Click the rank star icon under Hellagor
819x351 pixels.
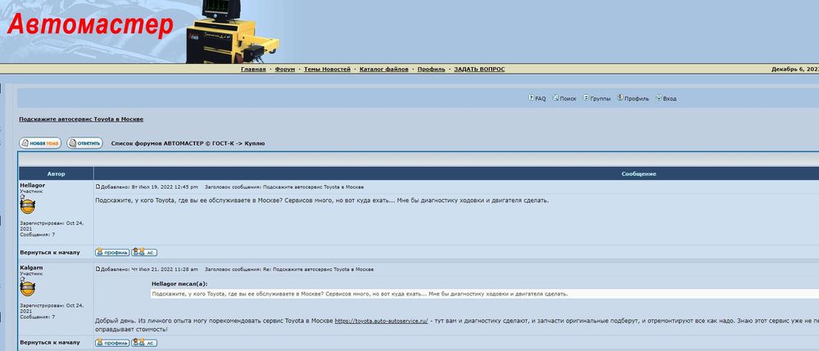coord(22,196)
